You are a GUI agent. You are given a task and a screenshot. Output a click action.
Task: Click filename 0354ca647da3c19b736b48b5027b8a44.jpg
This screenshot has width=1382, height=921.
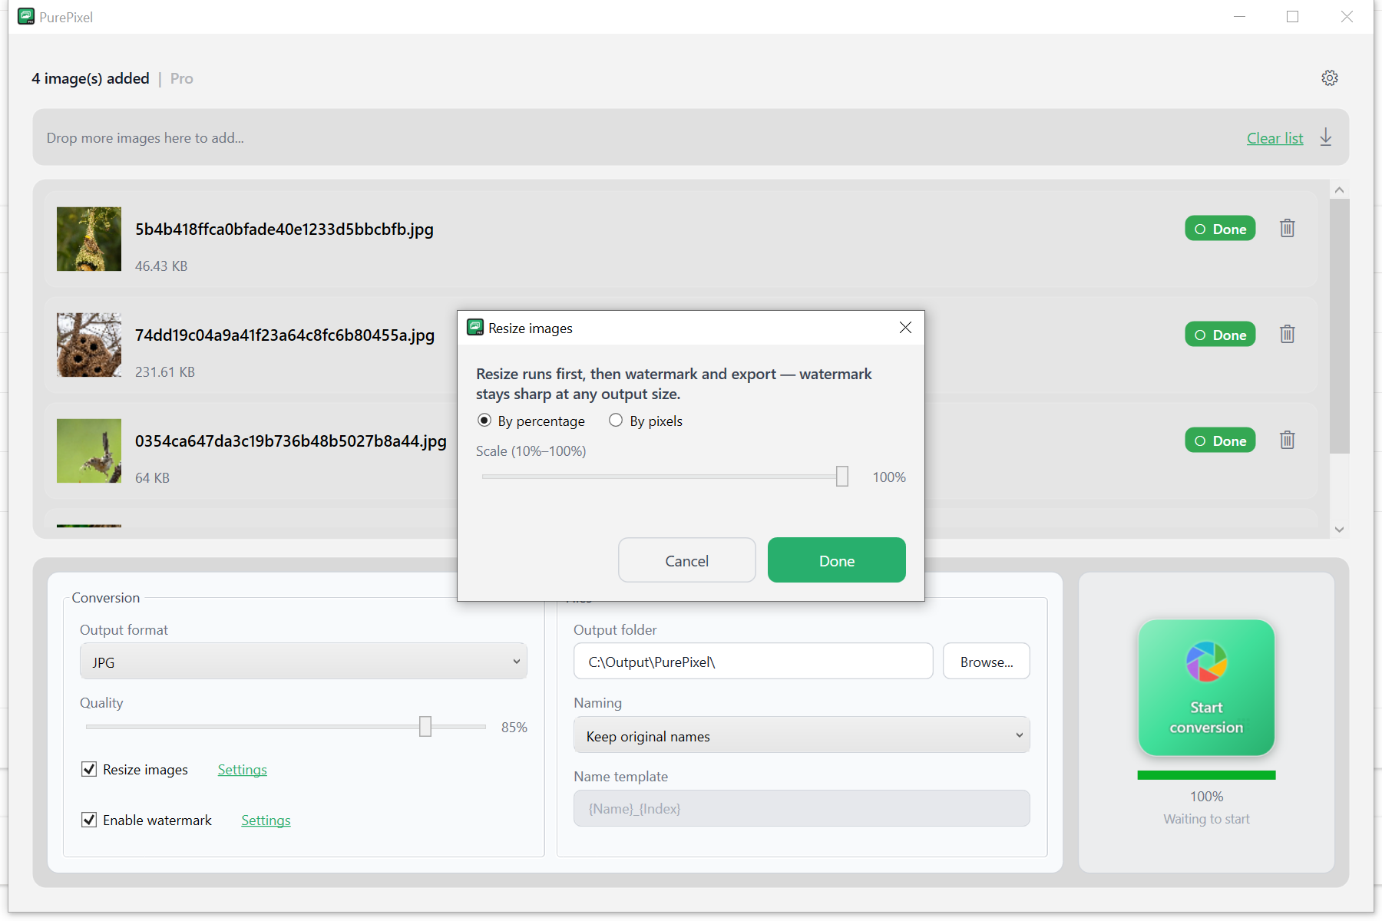point(291,441)
